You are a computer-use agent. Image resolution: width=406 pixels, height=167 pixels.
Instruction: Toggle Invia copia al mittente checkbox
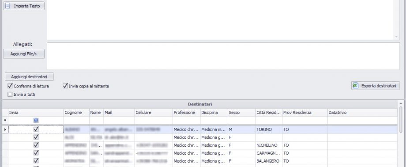(x=65, y=86)
